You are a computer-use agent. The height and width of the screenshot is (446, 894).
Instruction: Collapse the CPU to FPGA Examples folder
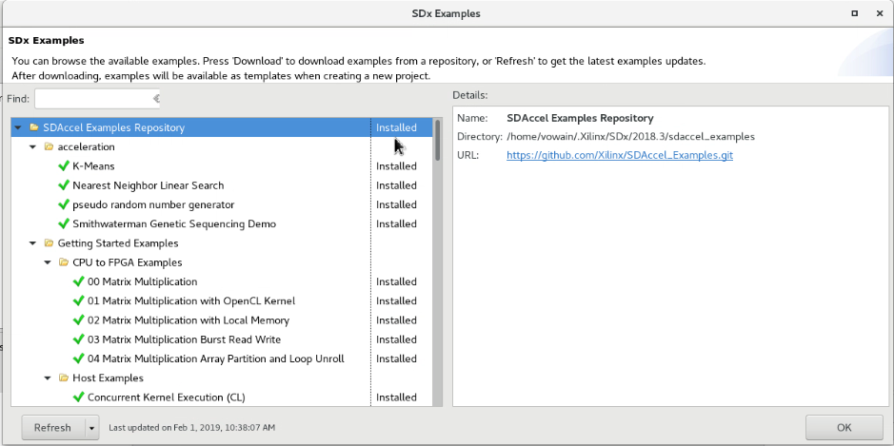coord(48,262)
